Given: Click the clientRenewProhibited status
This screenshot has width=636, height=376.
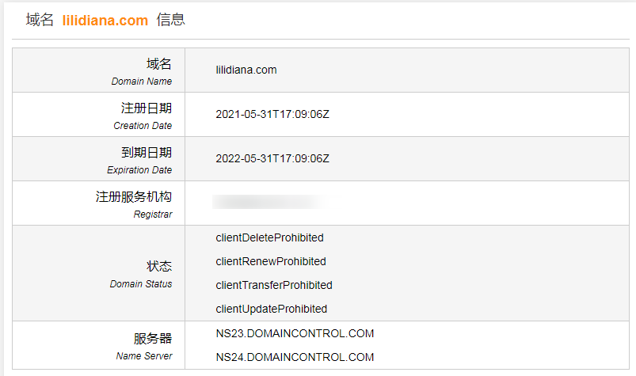Looking at the screenshot, I should (271, 261).
